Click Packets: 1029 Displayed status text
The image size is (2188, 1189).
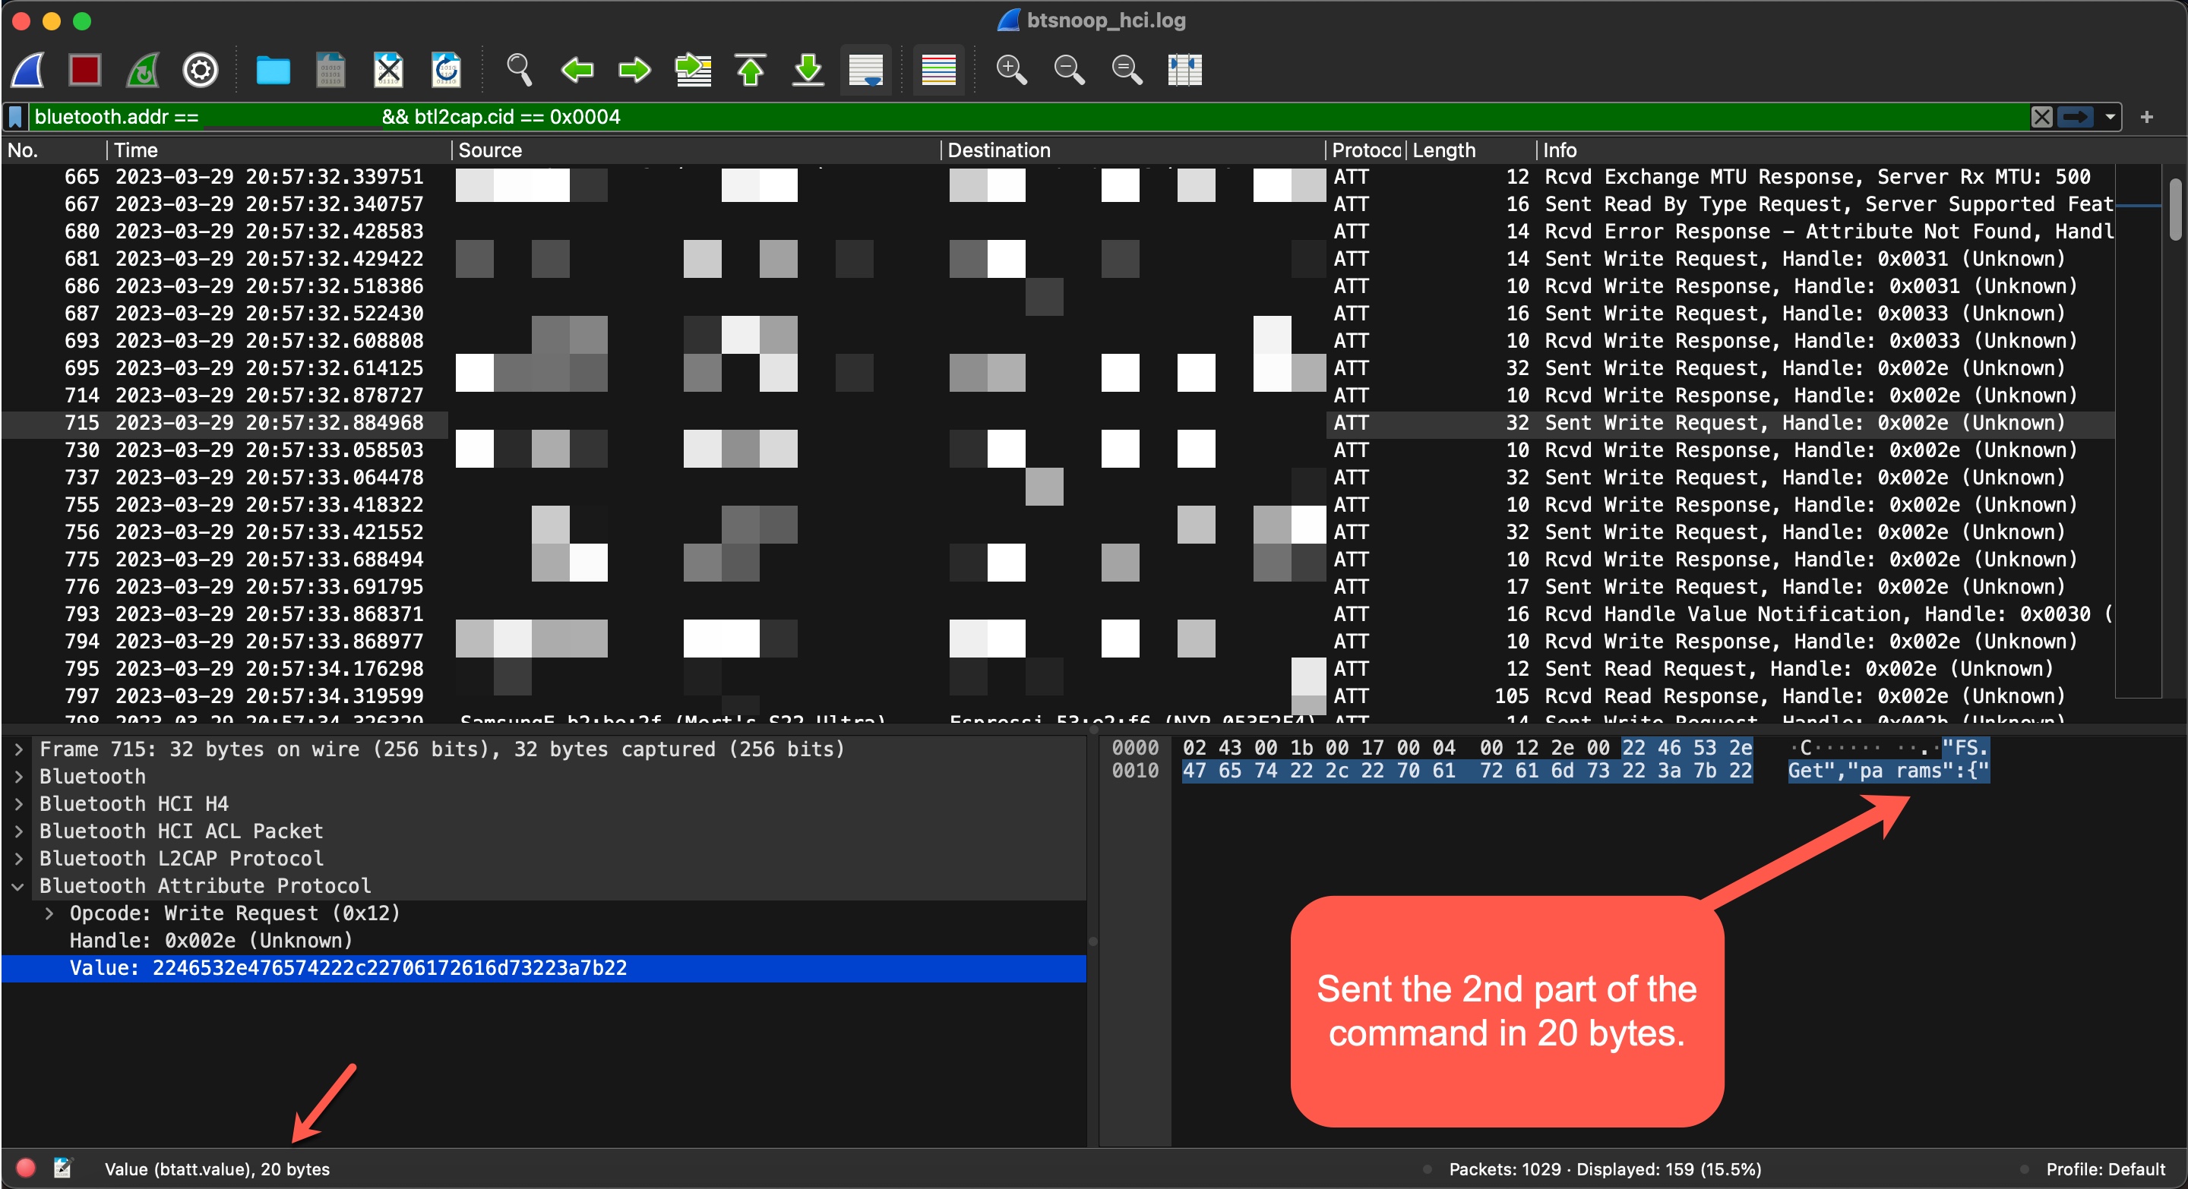pyautogui.click(x=1605, y=1169)
